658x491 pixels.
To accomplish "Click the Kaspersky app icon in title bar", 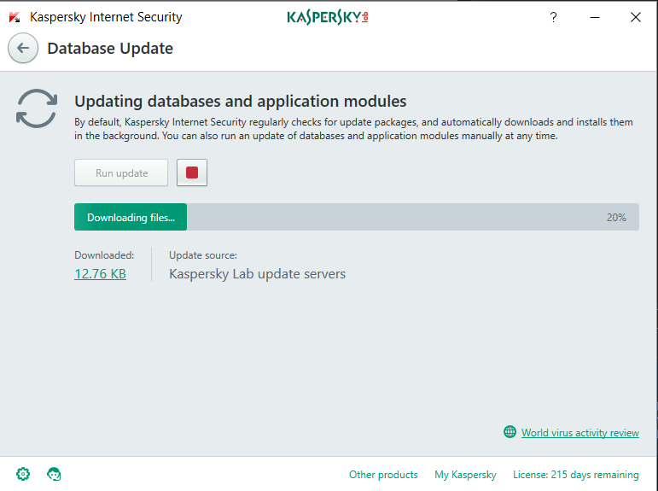I will click(15, 17).
